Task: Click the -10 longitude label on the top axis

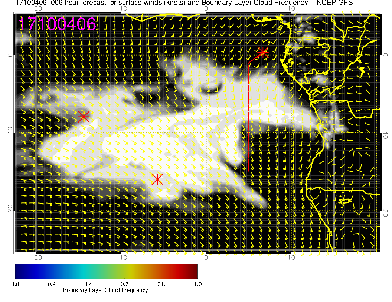Action: [121, 9]
